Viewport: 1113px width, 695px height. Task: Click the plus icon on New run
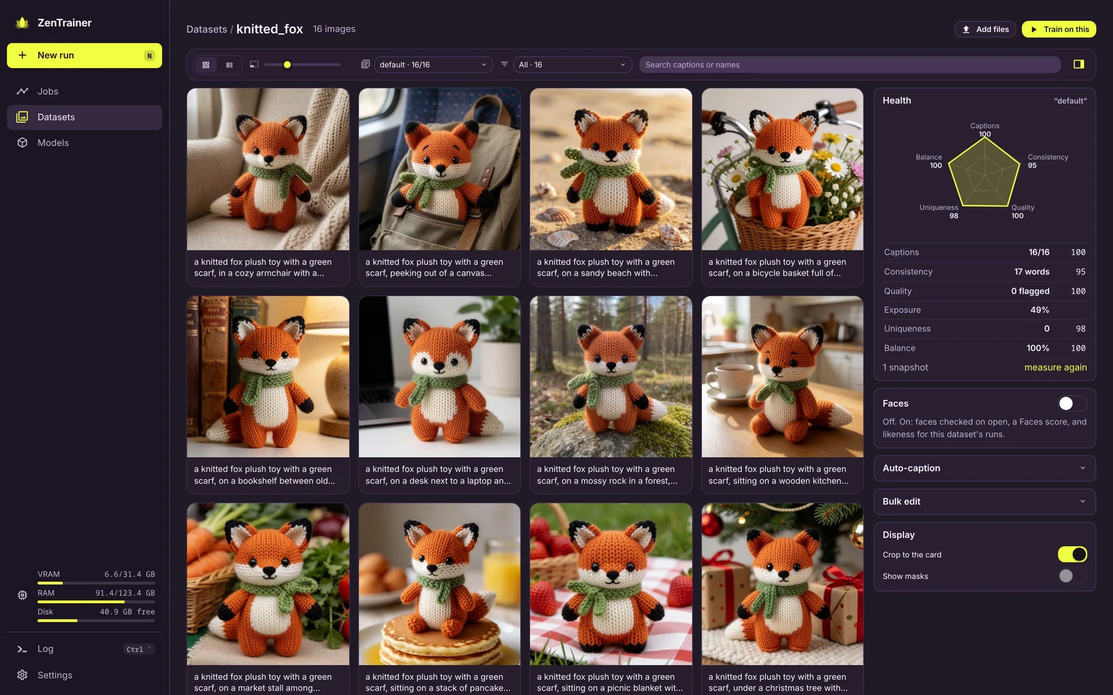[x=22, y=56]
